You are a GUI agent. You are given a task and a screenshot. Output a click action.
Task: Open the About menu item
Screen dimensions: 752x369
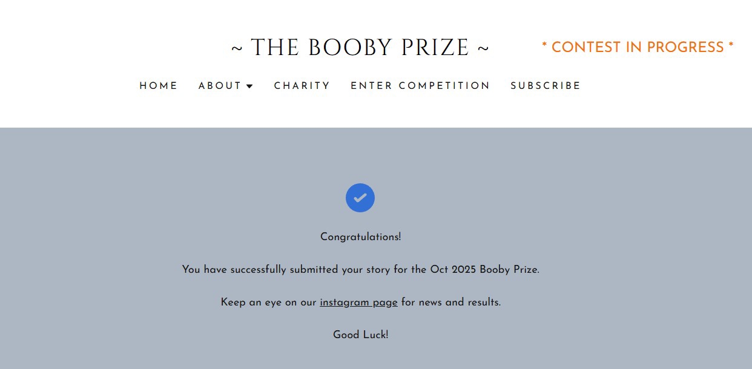pyautogui.click(x=220, y=86)
